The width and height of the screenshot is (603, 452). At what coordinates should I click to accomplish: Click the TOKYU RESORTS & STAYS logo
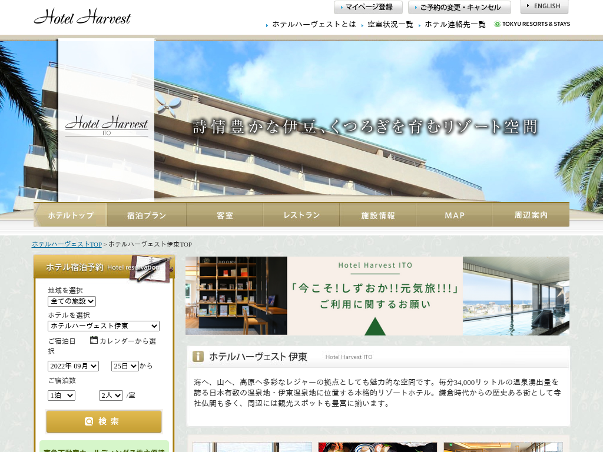click(x=532, y=24)
